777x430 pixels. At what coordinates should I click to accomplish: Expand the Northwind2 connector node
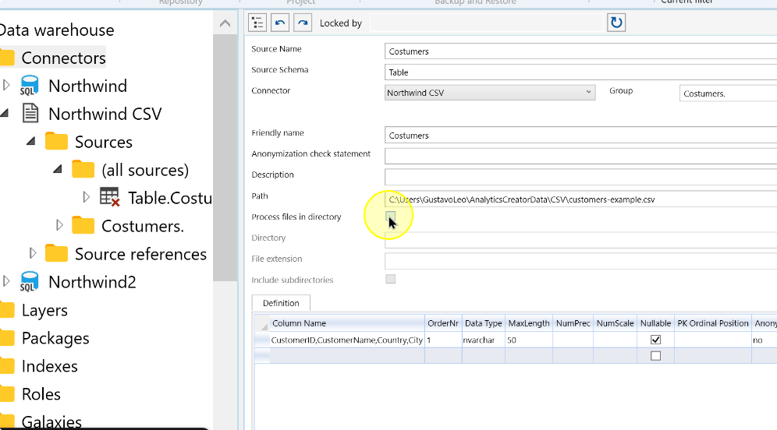click(x=6, y=281)
